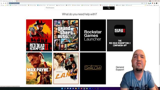The height and width of the screenshot is (90, 160).
Task: Open the Xbox app on the taskbar
Action: click(x=87, y=88)
